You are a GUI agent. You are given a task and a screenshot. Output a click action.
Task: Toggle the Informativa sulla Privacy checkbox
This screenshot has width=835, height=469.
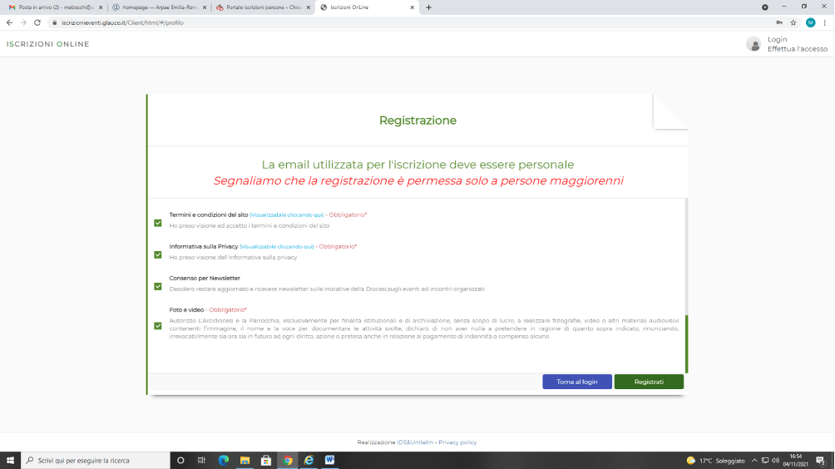point(158,254)
